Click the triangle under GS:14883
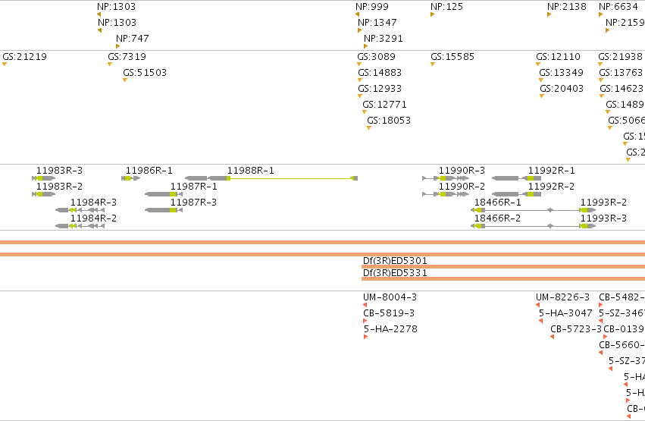 pyautogui.click(x=360, y=80)
